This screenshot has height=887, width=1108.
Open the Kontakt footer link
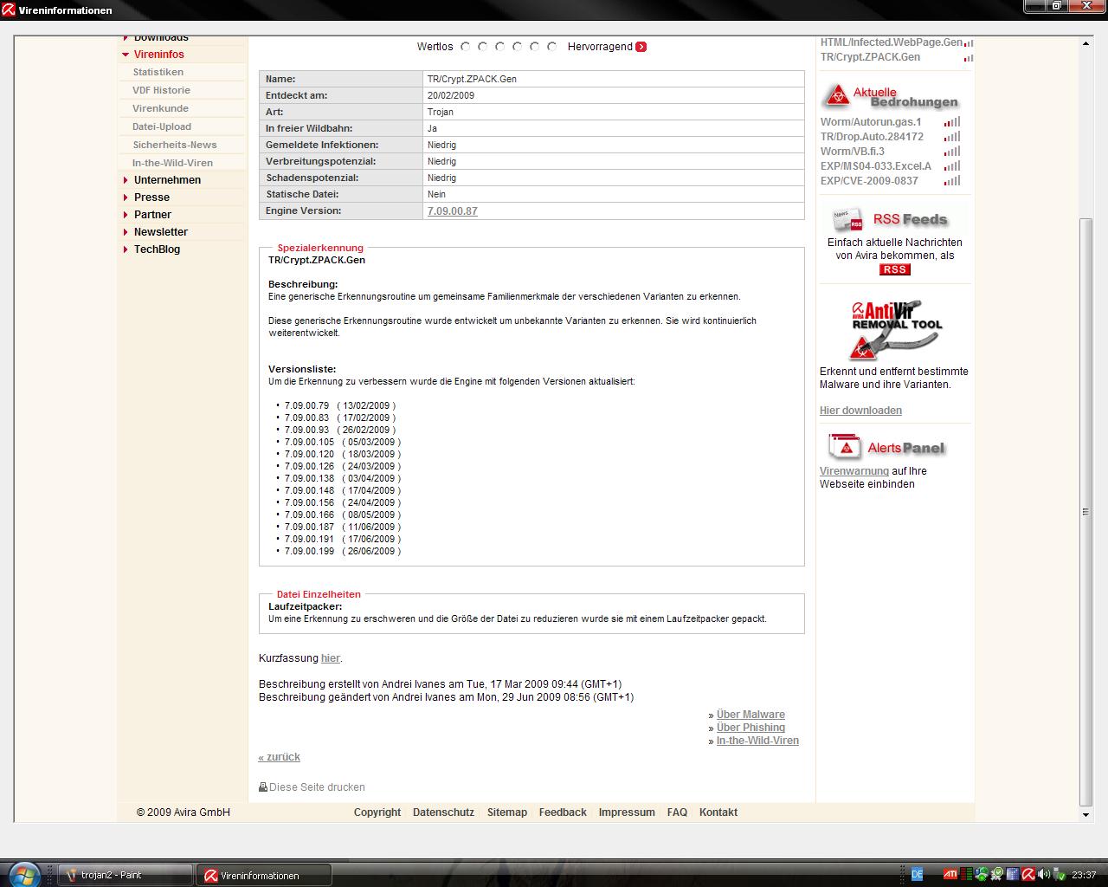pyautogui.click(x=718, y=813)
